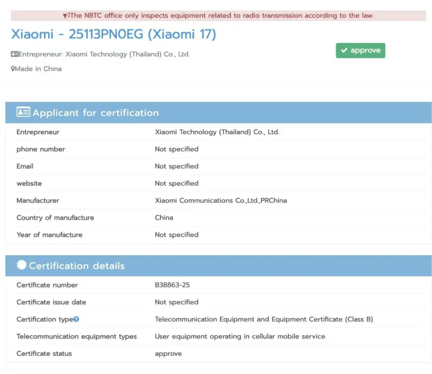Click the checkmark icon in the approve badge
The height and width of the screenshot is (374, 432).
[344, 51]
